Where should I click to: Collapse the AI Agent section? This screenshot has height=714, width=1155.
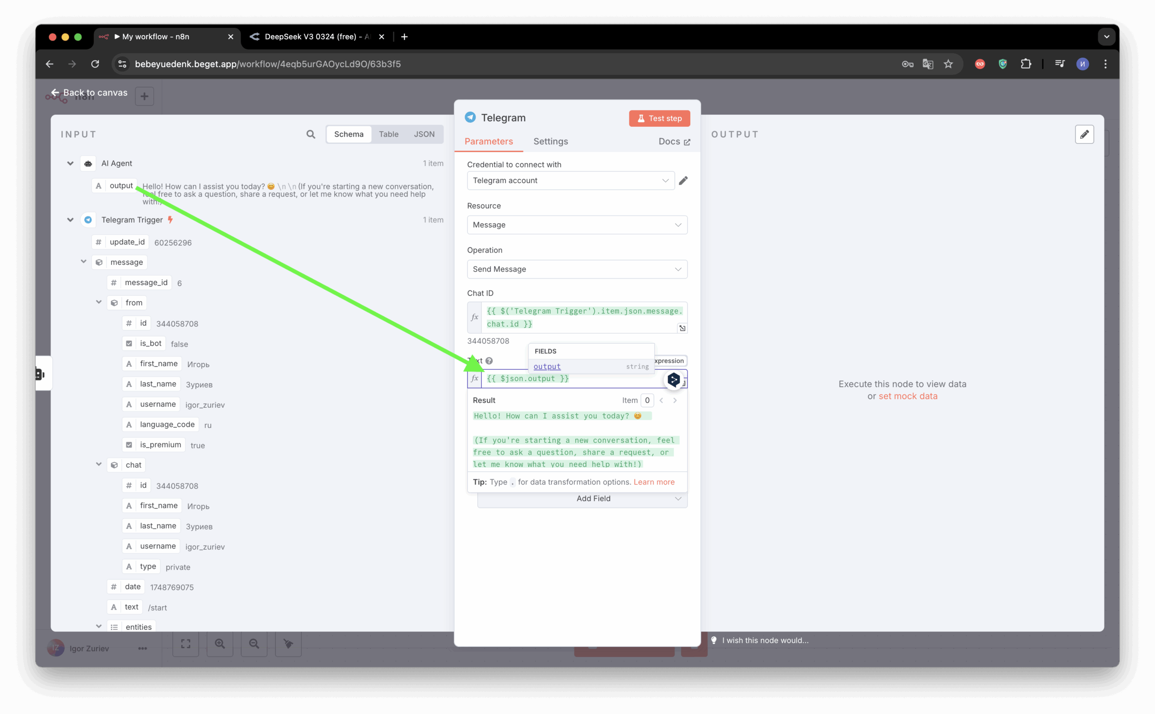(70, 163)
